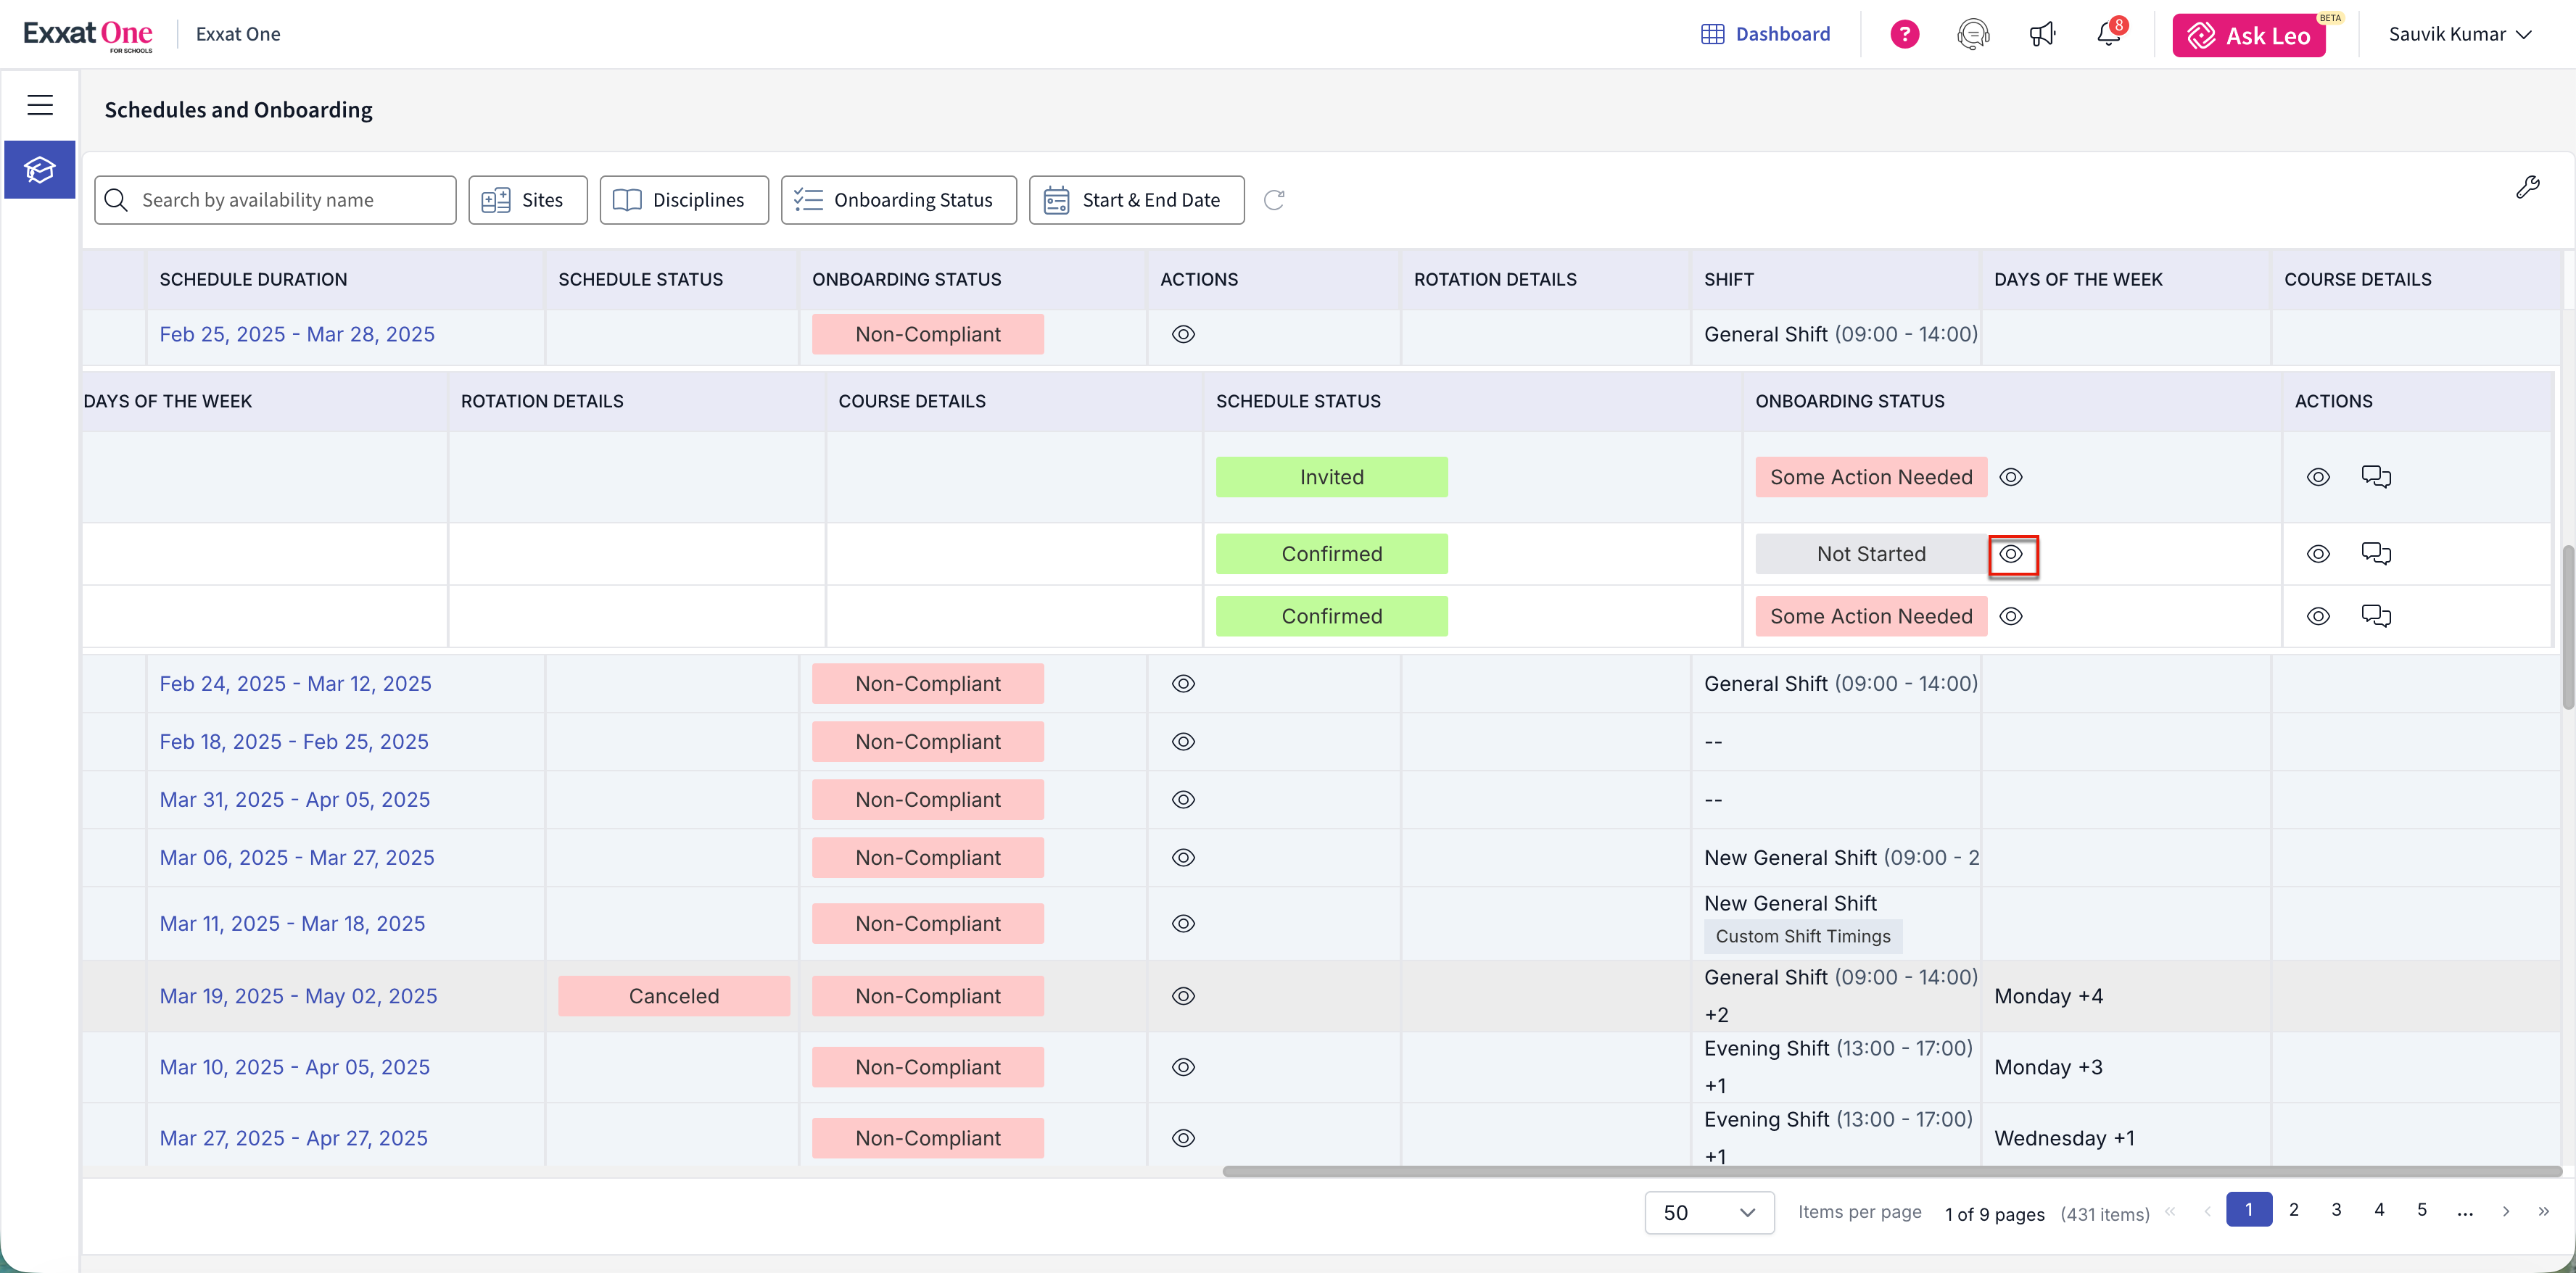Go to page 3 in pagination
Screen dimensions: 2576x1273
[2336, 1210]
